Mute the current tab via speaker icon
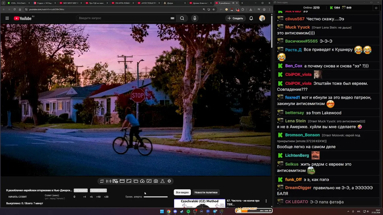383x215 pixels. coord(233,3)
